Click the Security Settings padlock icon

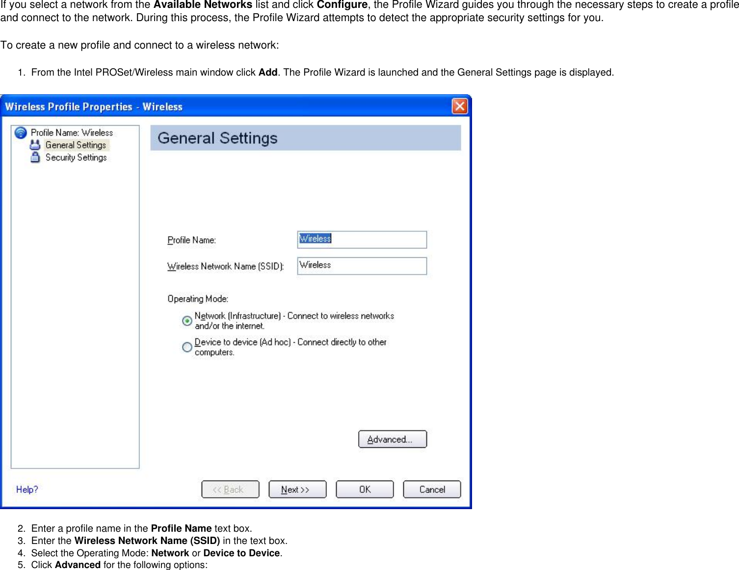(x=35, y=157)
